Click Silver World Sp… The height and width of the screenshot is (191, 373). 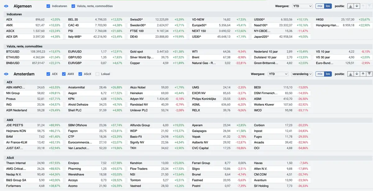pyautogui.click(x=142, y=57)
